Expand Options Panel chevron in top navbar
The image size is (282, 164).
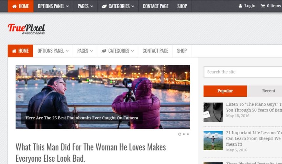pos(68,6)
